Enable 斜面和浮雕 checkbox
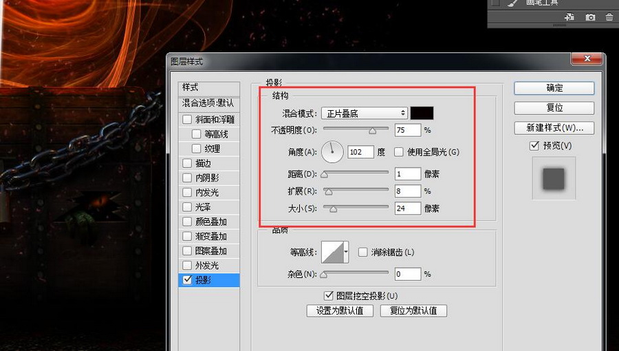Image resolution: width=619 pixels, height=351 pixels. (x=187, y=119)
